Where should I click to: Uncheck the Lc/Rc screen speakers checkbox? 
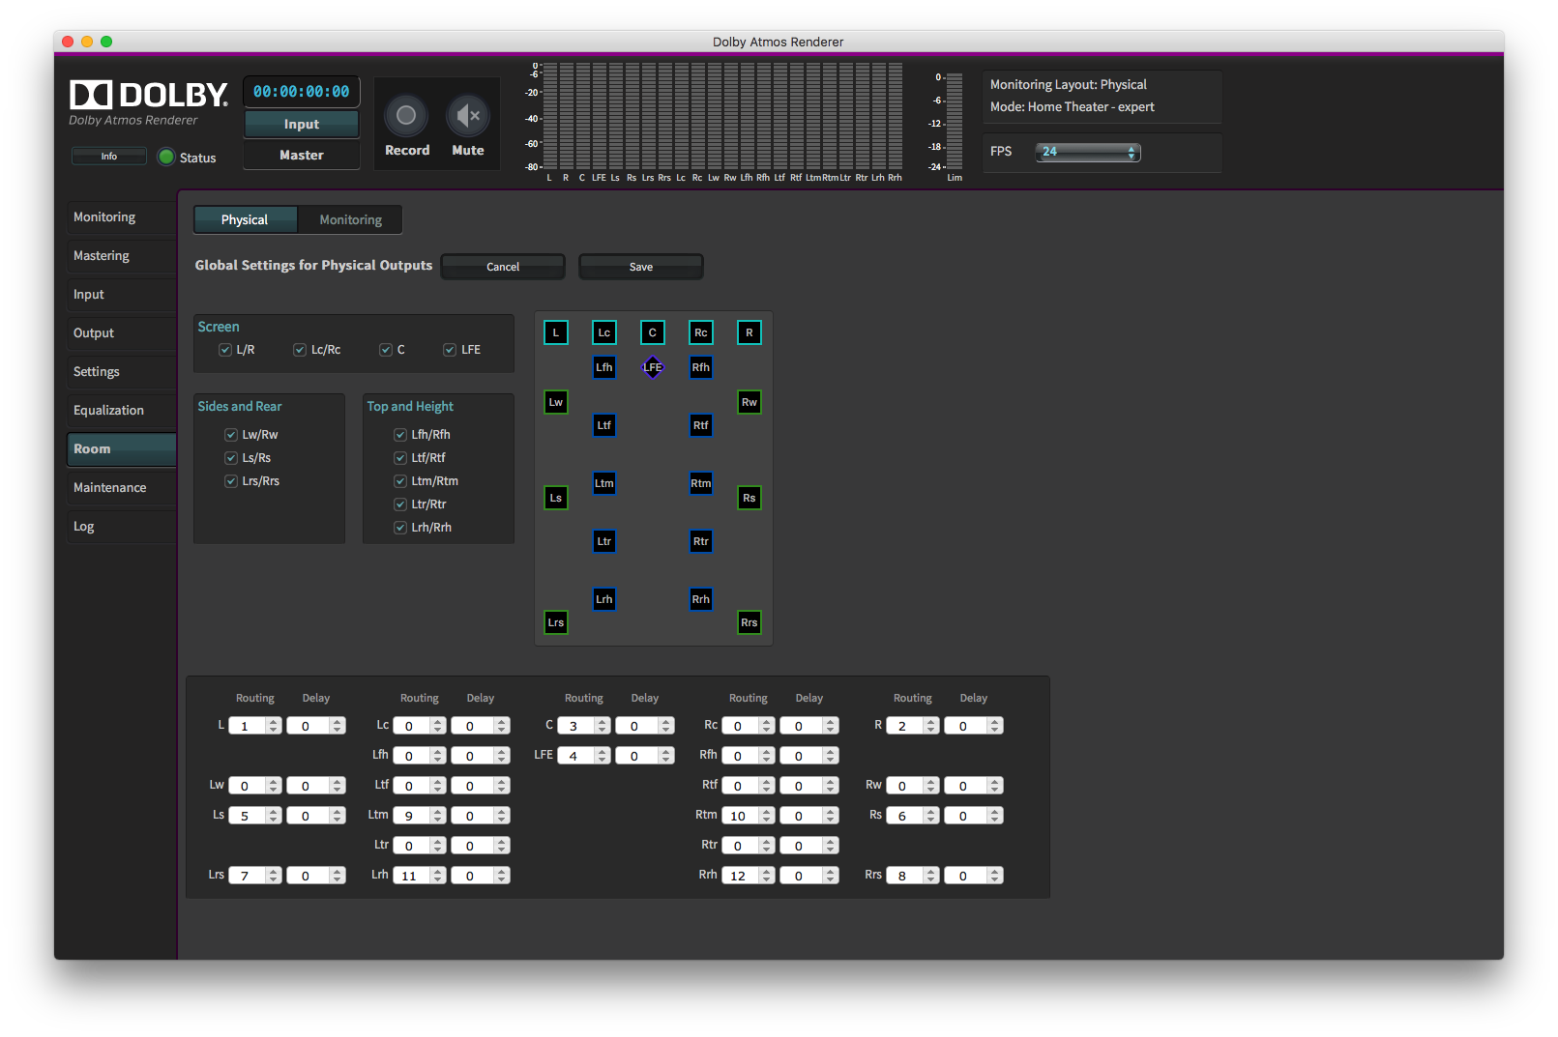(x=300, y=350)
